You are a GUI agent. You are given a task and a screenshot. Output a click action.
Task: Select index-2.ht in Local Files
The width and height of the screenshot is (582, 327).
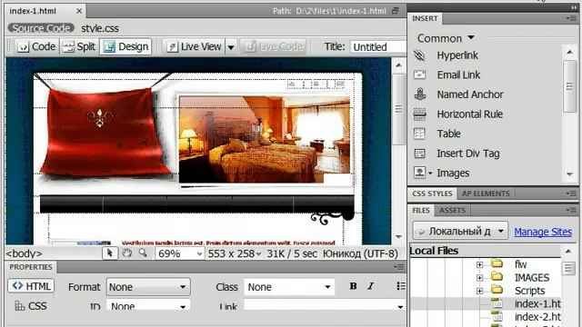537,317
